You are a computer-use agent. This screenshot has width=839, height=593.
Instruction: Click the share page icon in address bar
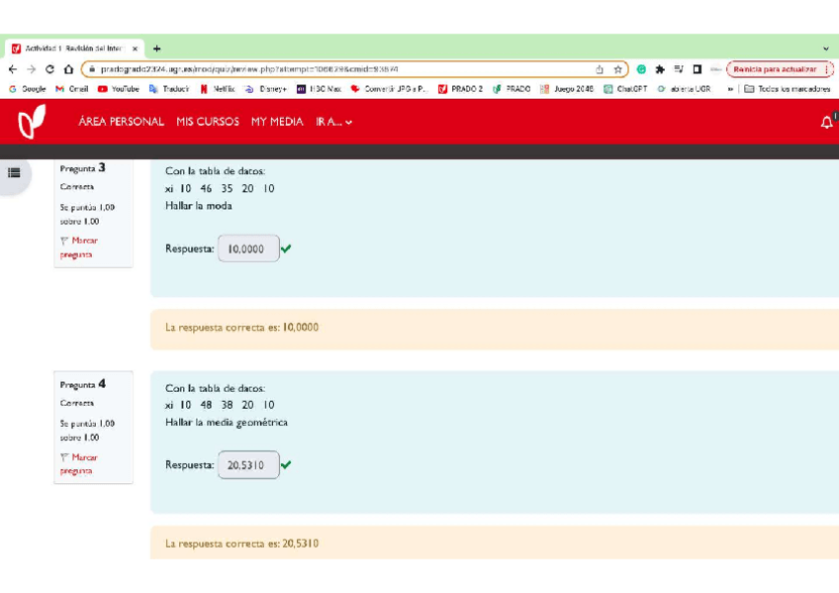coord(600,69)
